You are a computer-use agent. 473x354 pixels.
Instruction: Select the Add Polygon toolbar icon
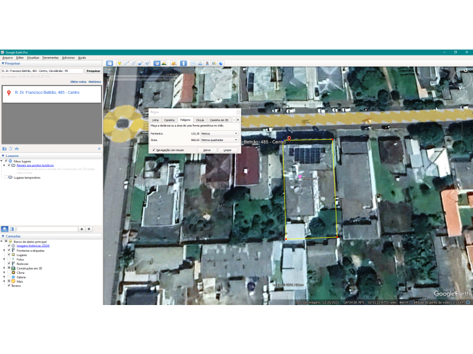click(x=127, y=63)
